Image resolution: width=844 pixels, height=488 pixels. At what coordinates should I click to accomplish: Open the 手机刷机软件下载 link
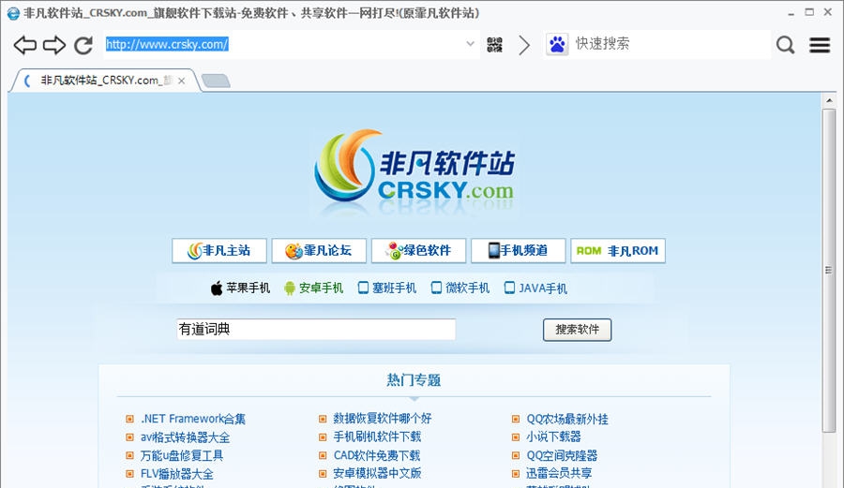coord(377,436)
